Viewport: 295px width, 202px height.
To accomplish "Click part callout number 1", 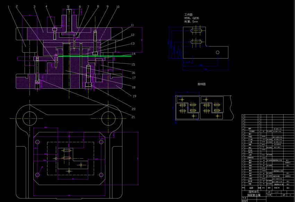I will point(8,7).
